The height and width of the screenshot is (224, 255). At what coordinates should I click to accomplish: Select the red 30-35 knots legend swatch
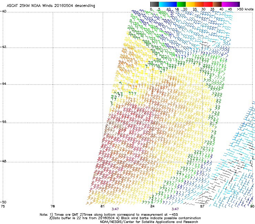208,4
